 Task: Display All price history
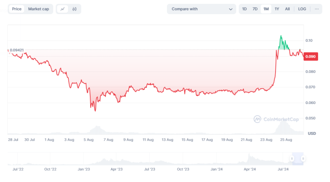tap(287, 9)
